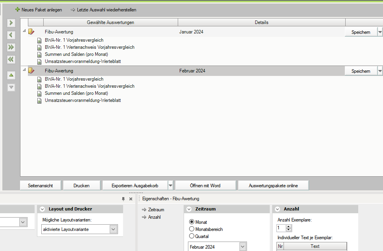This screenshot has width=383, height=251.
Task: Select the Monatsbereich radio button
Action: 192,229
